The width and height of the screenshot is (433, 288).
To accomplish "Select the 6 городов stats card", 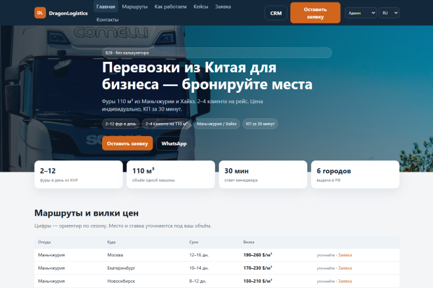I will click(355, 174).
